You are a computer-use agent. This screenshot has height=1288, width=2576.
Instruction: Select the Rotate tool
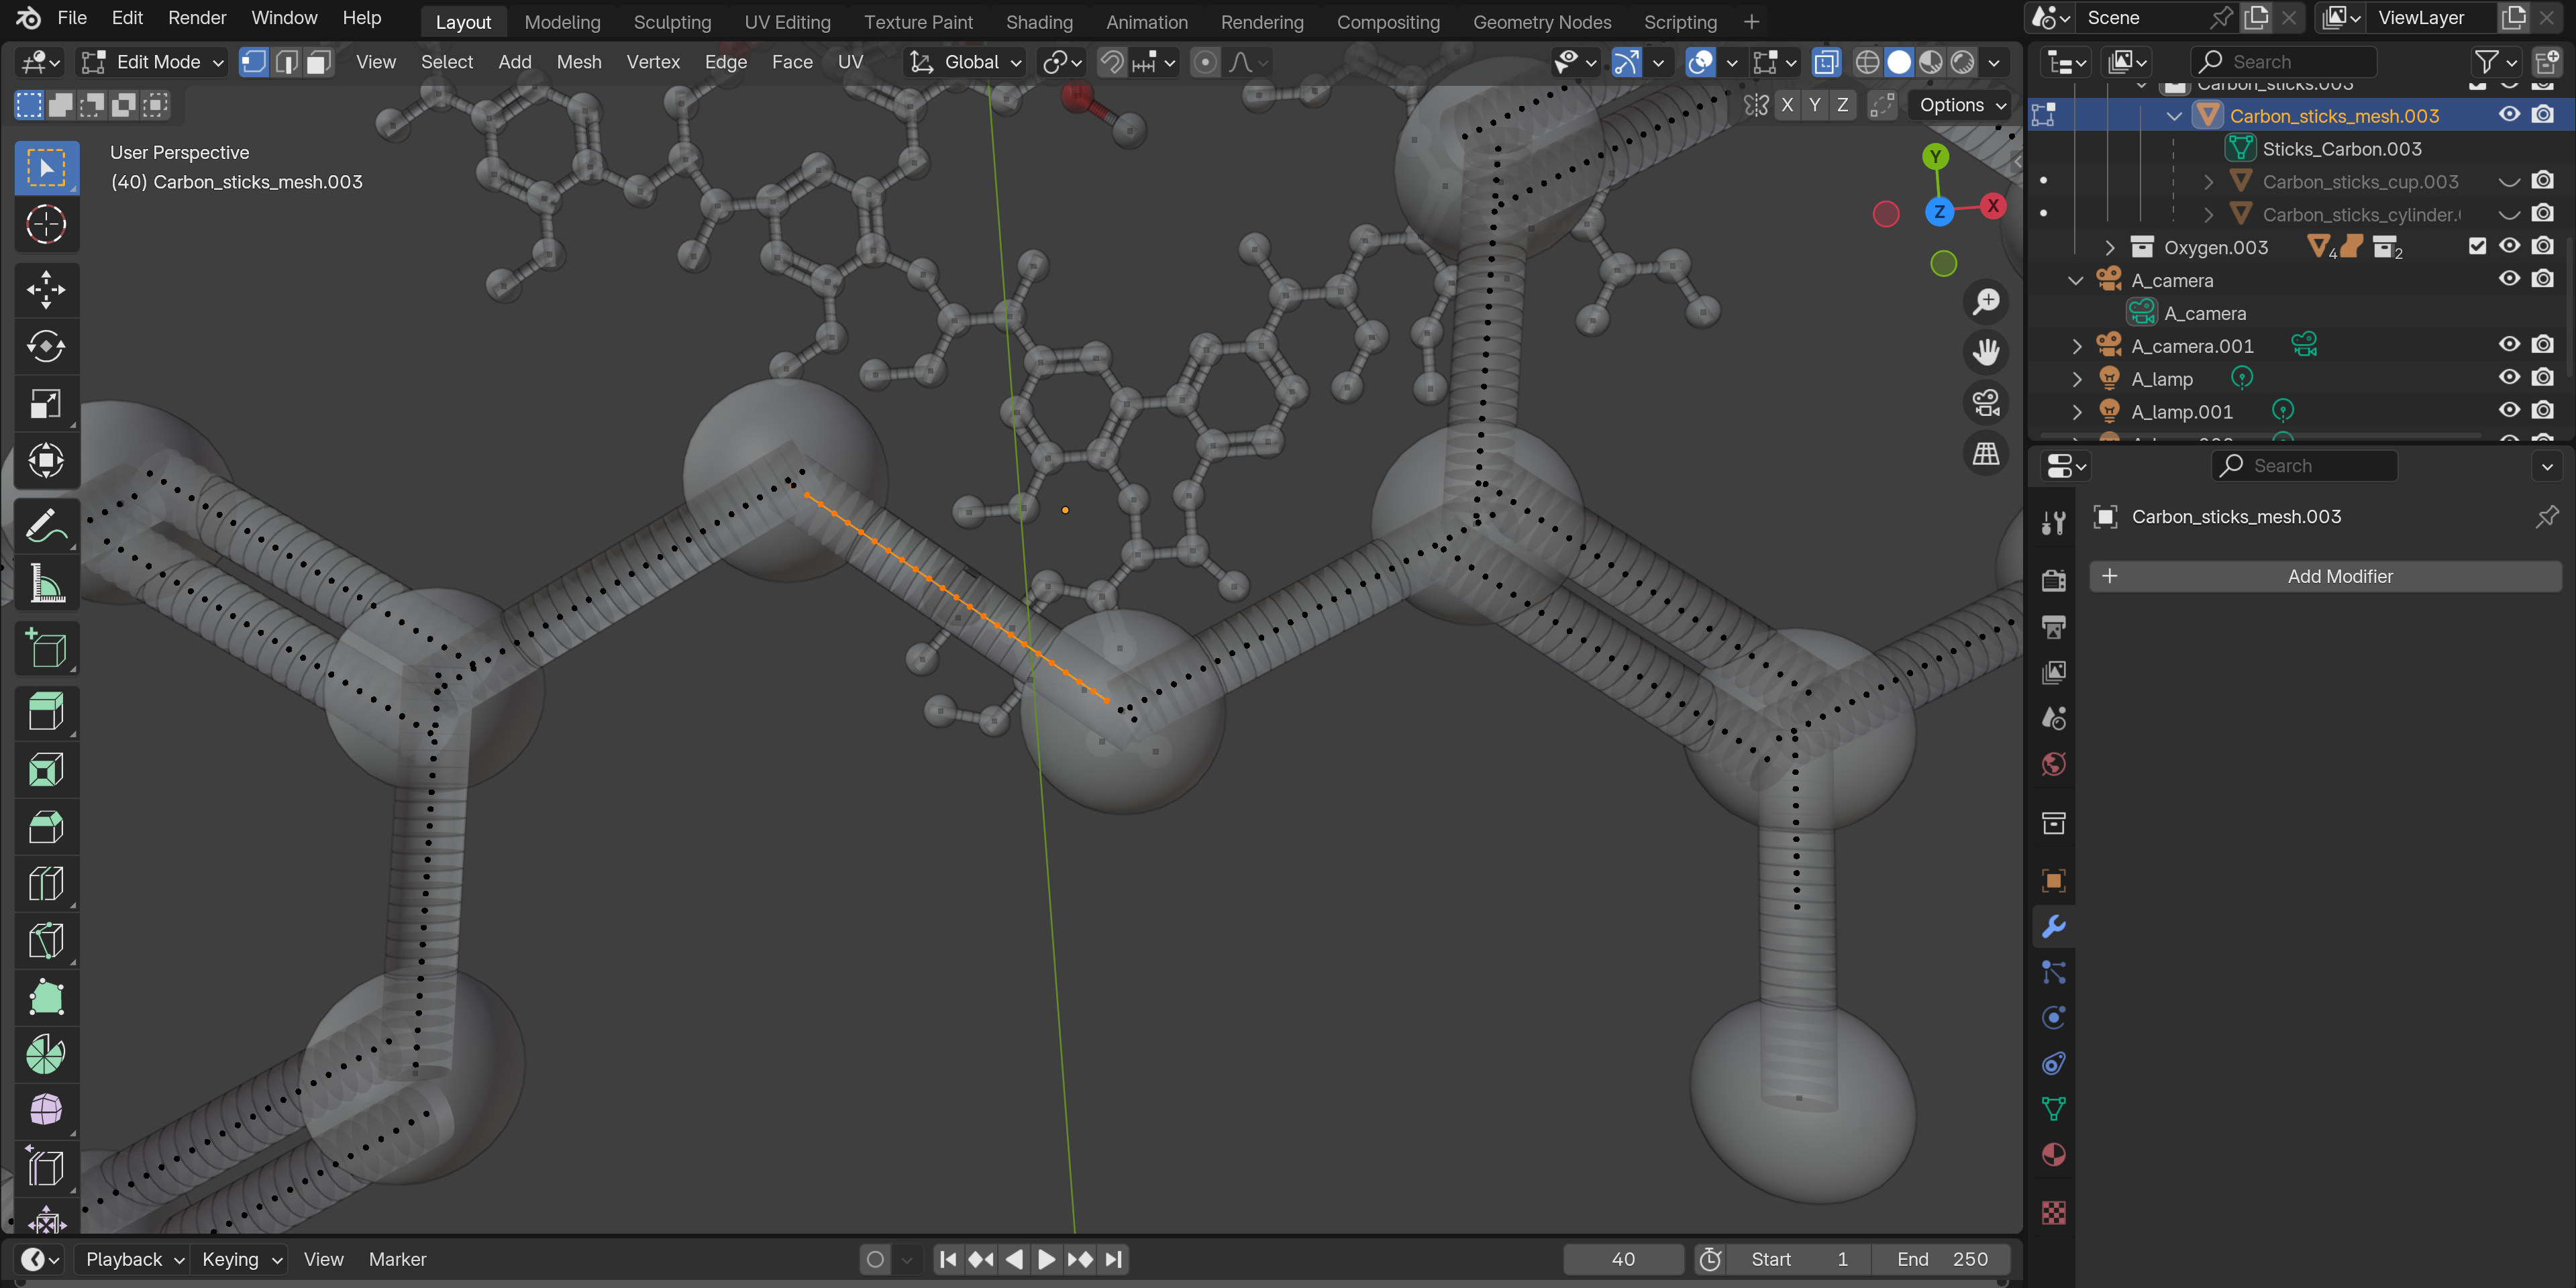coord(46,347)
